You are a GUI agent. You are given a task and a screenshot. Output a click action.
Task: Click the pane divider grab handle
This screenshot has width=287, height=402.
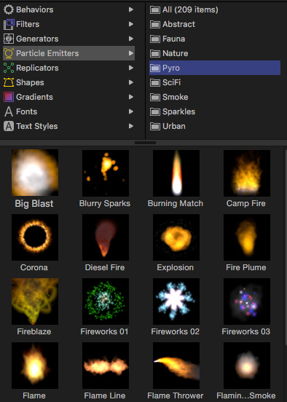coord(145,143)
